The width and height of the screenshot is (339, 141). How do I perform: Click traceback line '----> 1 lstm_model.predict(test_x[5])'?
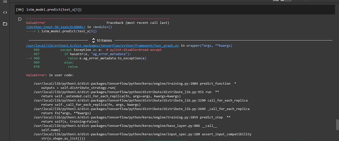61,32
